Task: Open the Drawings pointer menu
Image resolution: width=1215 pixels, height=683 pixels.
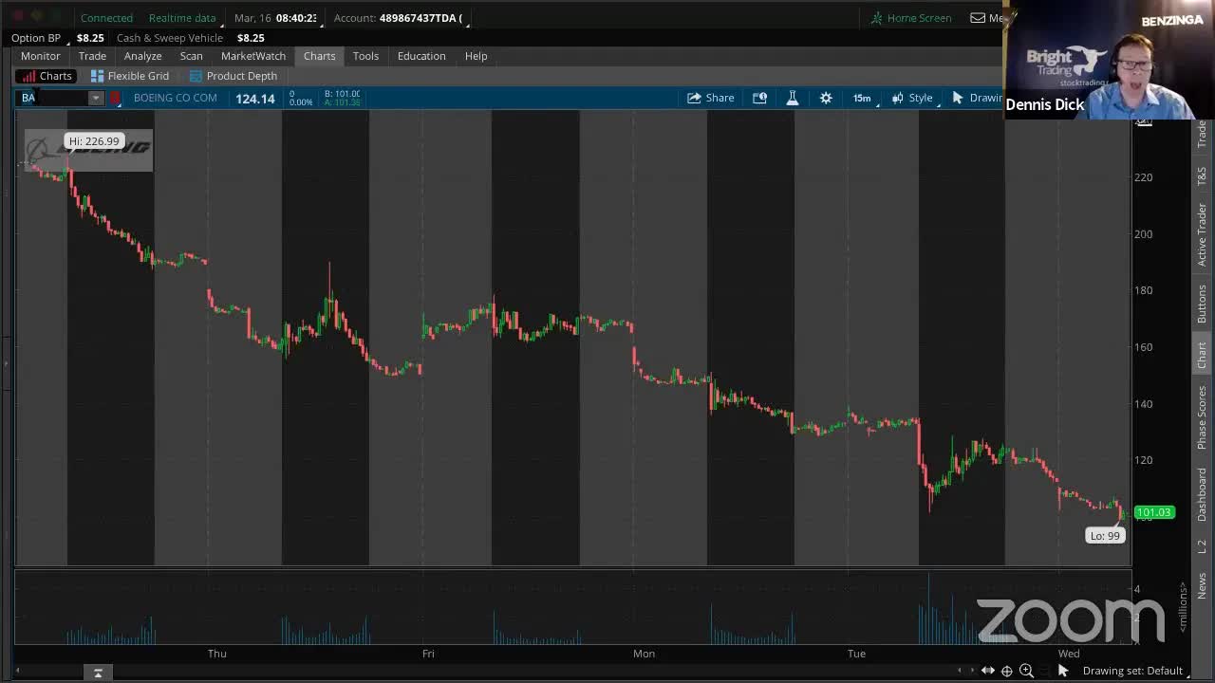Action: [977, 98]
